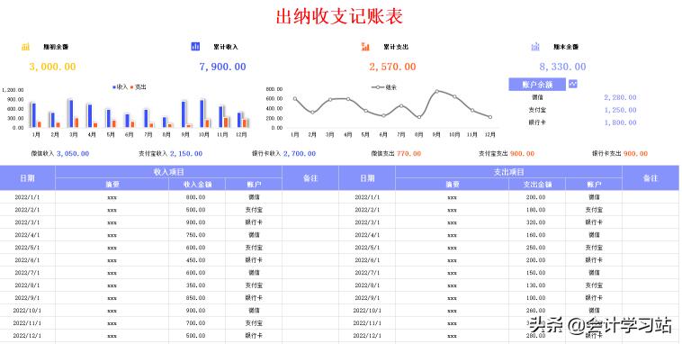Select income amount cell 750.00
682x344 pixels.
[196, 235]
